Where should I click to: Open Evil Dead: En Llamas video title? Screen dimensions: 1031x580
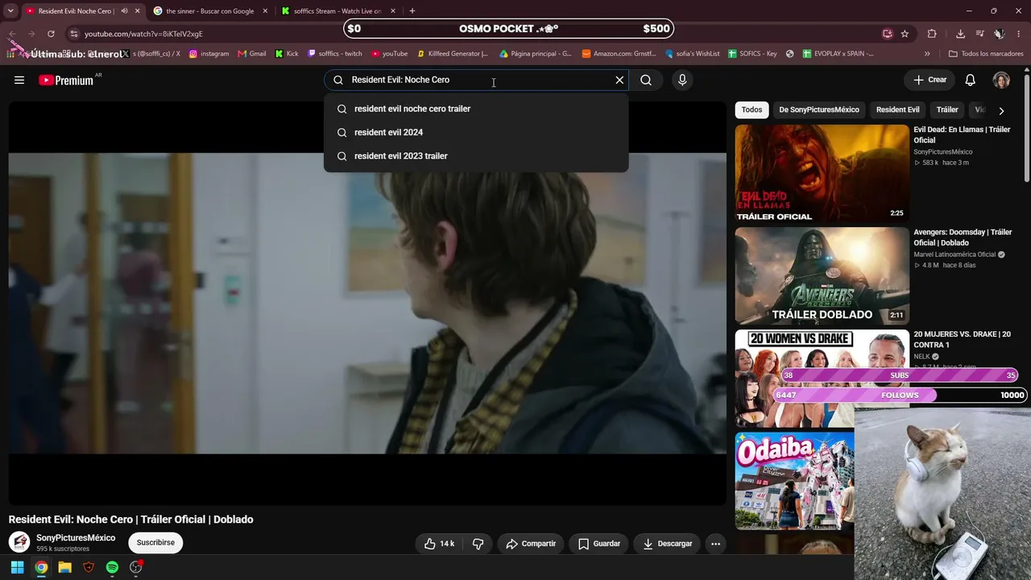962,135
